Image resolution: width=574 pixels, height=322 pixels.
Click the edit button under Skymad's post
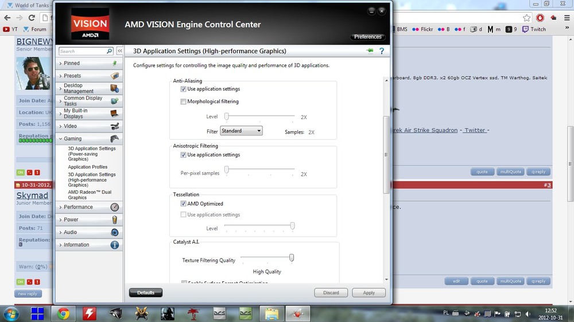(x=456, y=281)
